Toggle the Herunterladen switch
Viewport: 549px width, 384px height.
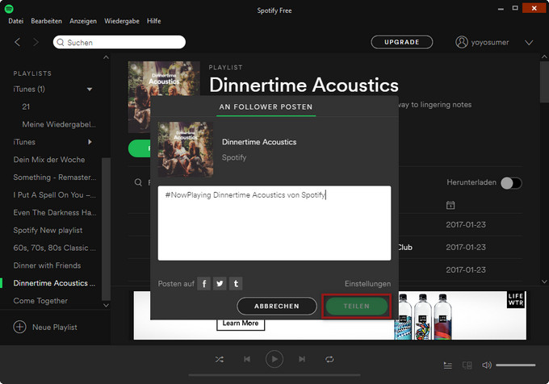click(x=511, y=183)
